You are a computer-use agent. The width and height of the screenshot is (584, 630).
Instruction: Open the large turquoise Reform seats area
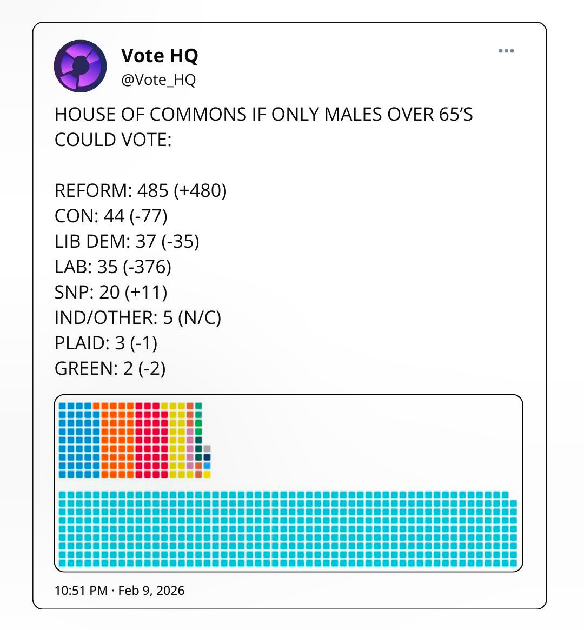click(287, 529)
